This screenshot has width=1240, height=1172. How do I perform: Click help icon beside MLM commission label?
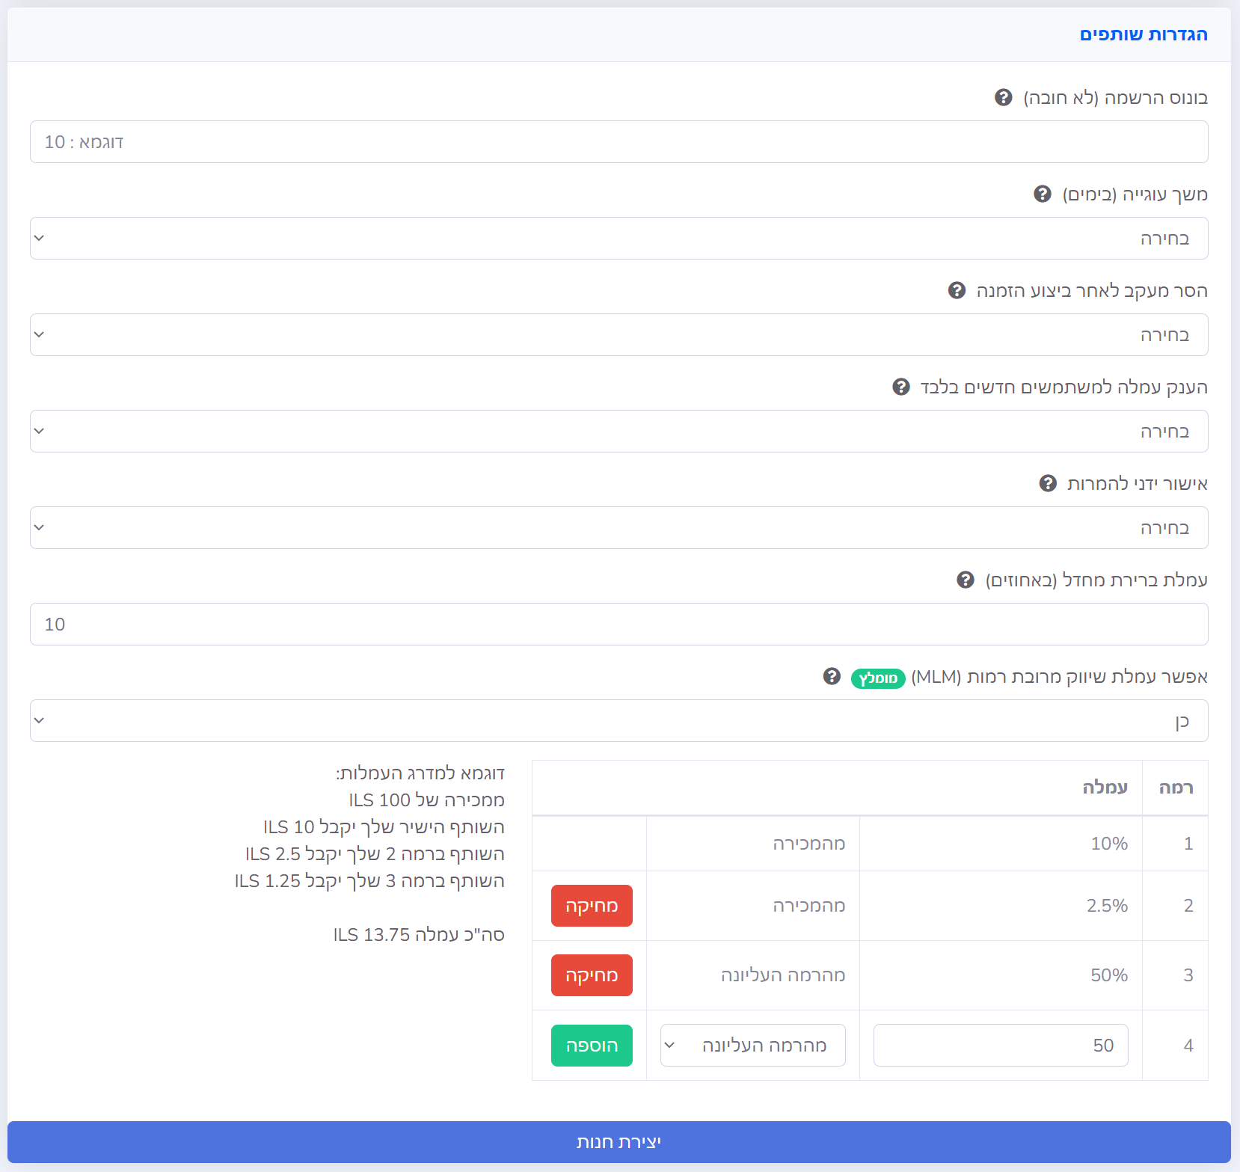[x=832, y=677]
